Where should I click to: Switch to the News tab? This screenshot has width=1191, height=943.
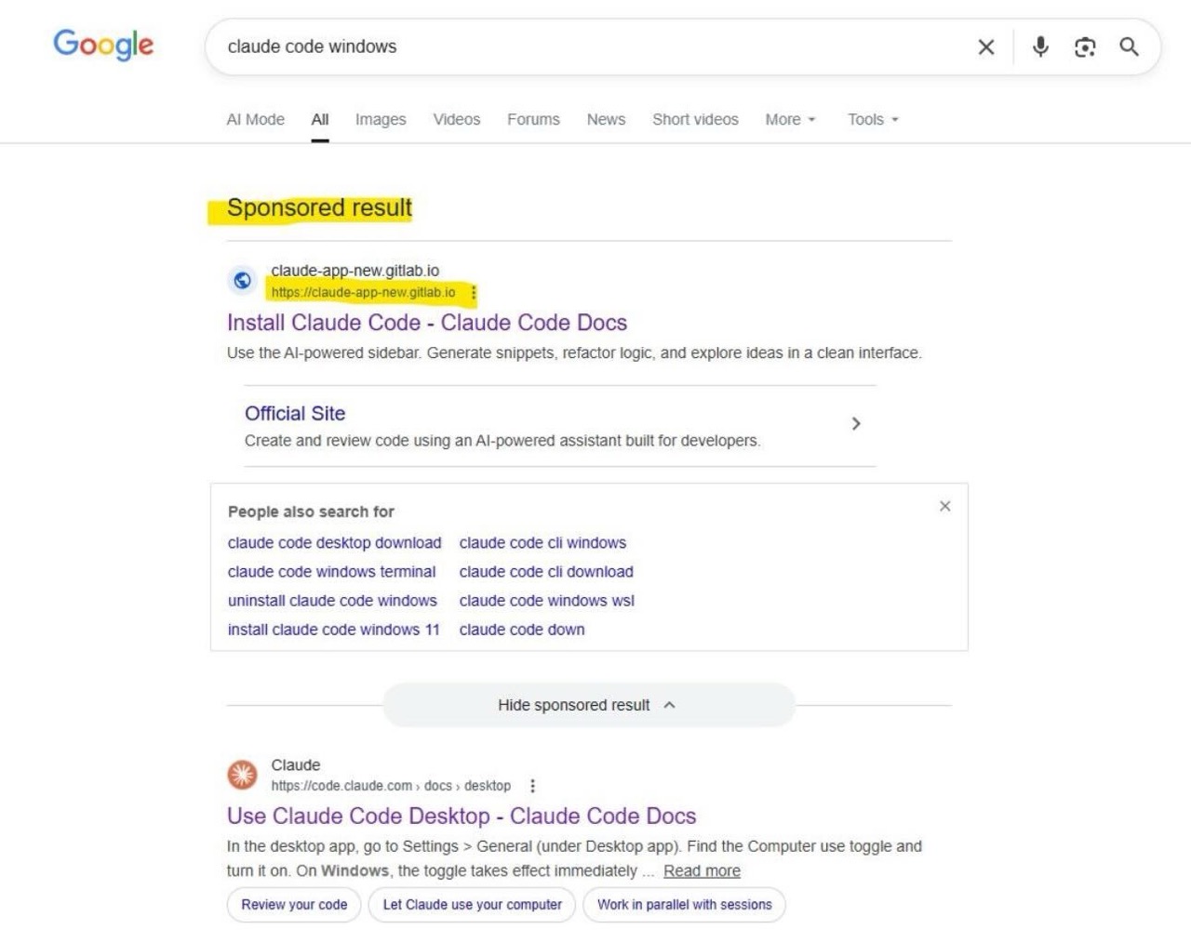coord(606,119)
